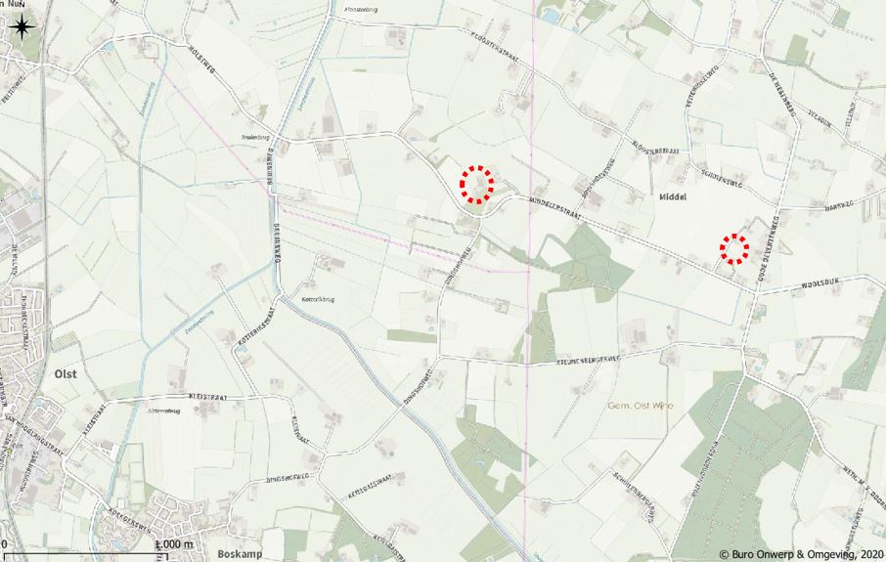Click the Gem. Olst Wijhe municipality label
887x562 pixels.
641,406
